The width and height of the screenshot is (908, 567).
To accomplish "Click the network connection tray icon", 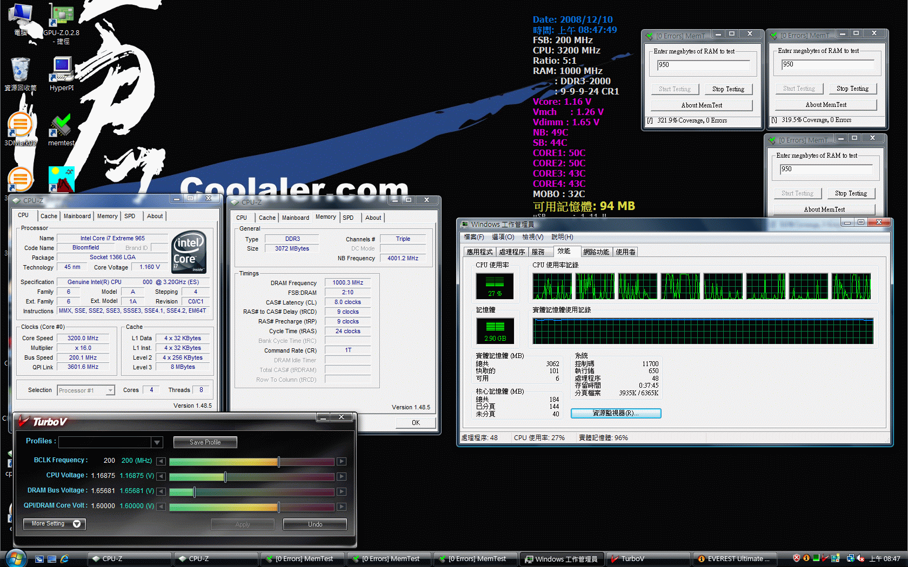I will 850,558.
